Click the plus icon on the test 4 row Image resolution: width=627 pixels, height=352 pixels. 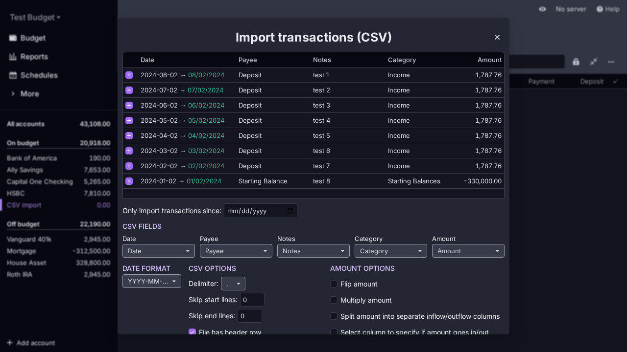[129, 120]
